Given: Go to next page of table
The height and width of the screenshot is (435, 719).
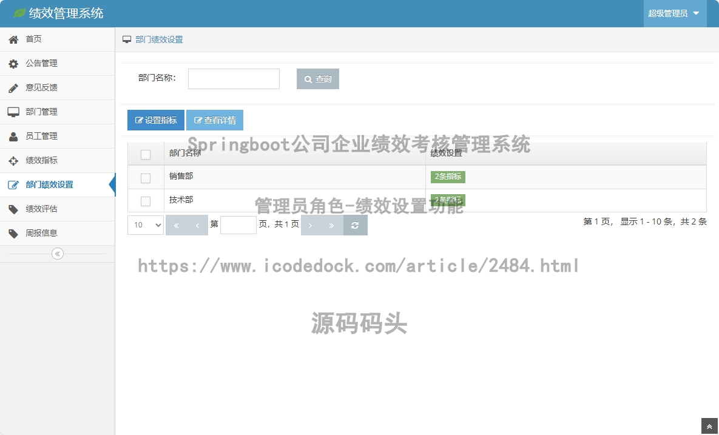Looking at the screenshot, I should coord(311,225).
